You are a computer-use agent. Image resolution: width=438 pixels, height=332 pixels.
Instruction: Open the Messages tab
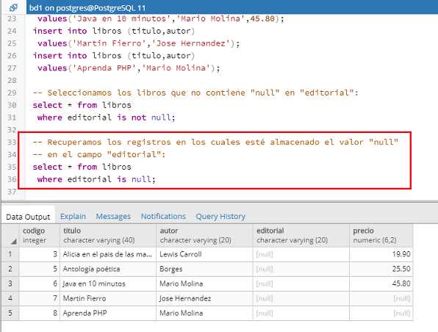click(x=113, y=217)
